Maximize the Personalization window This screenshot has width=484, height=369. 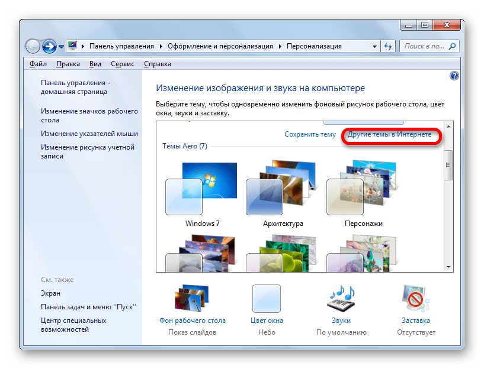[x=425, y=25]
